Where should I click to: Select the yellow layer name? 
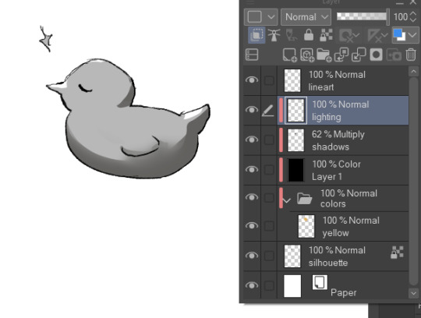(335, 233)
